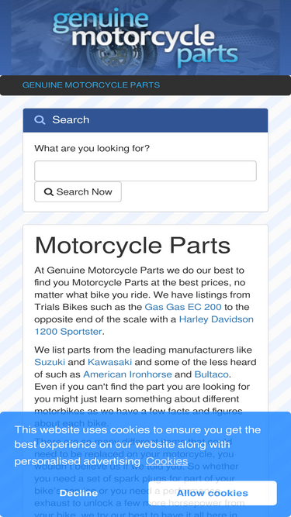Click the magnifier icon inside Search Now
The width and height of the screenshot is (291, 517).
point(48,192)
